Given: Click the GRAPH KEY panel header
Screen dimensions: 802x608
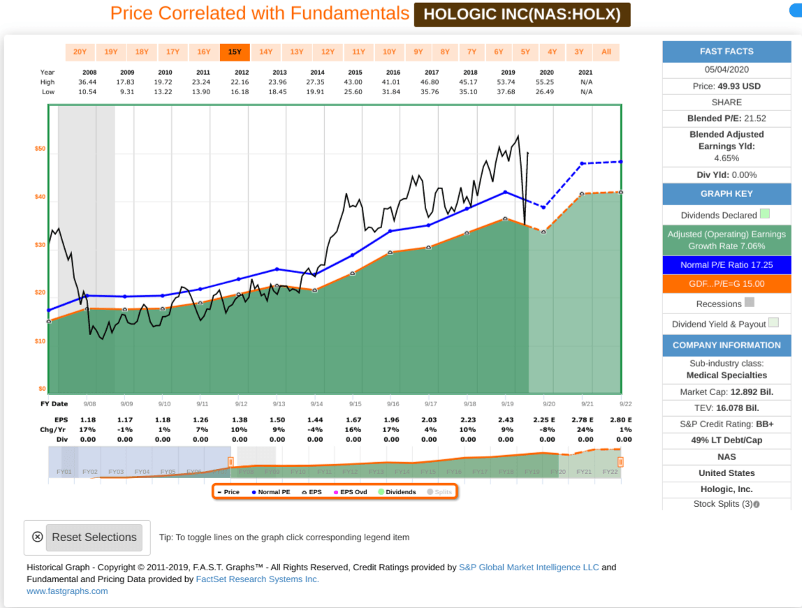Looking at the screenshot, I should (x=727, y=194).
